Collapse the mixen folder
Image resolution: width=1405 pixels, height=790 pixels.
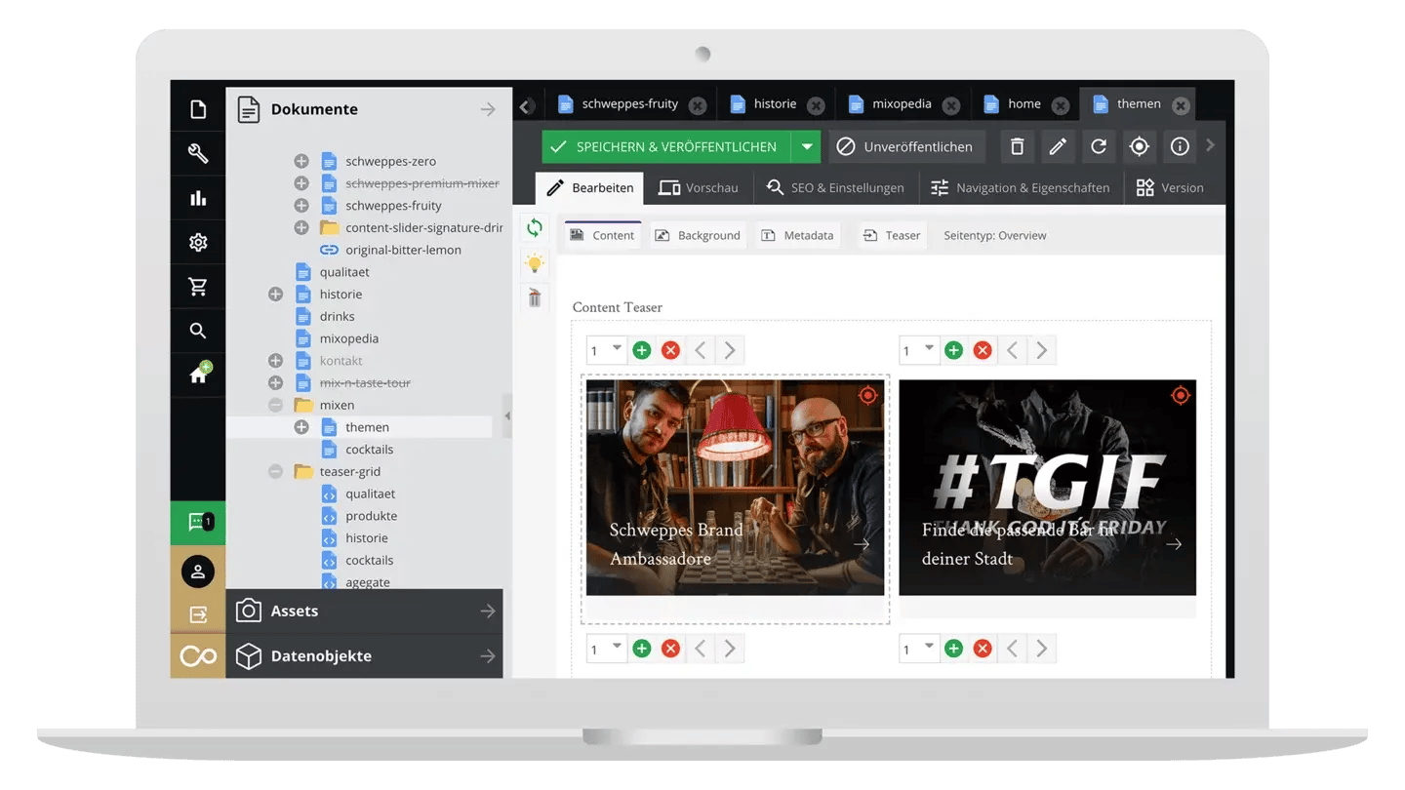pyautogui.click(x=275, y=405)
